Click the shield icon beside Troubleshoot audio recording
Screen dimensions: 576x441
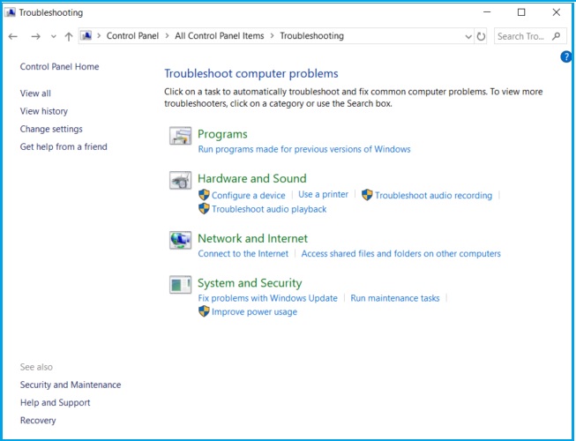[367, 195]
